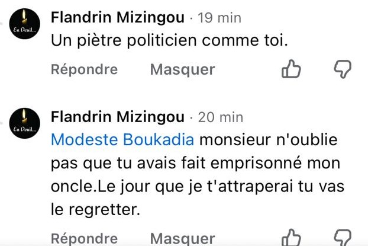Image resolution: width=368 pixels, height=246 pixels.
Task: Open Flandrin Mizingou's name on the 20 min comment
Action: pyautogui.click(x=118, y=116)
